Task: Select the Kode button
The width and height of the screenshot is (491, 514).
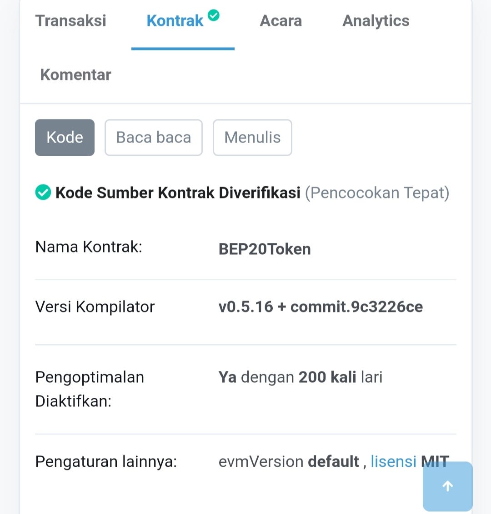Action: tap(65, 137)
